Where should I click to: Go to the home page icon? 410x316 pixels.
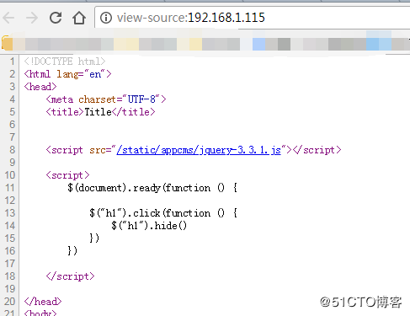coord(79,18)
